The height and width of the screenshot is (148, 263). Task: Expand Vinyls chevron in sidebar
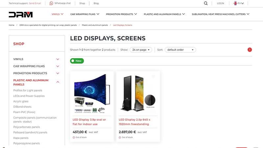[x=58, y=59]
